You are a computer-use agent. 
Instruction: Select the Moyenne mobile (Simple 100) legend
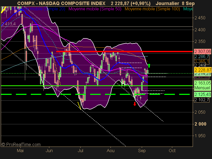(152, 9)
